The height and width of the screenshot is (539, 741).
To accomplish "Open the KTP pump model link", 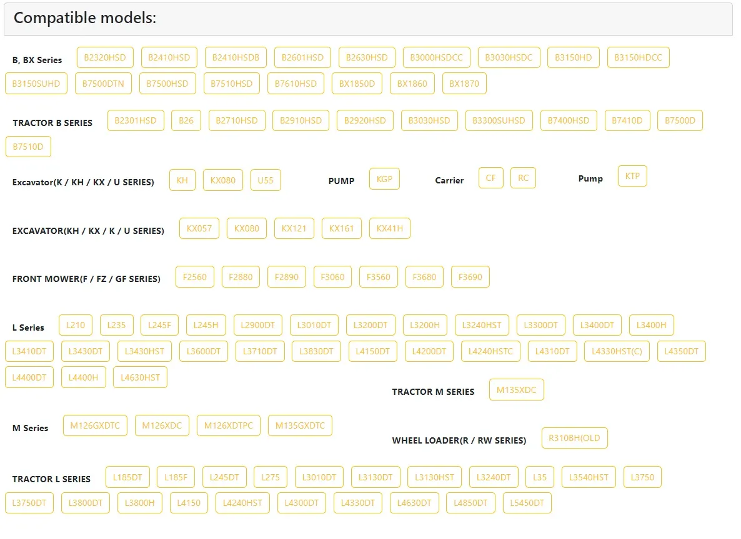I will tap(632, 176).
